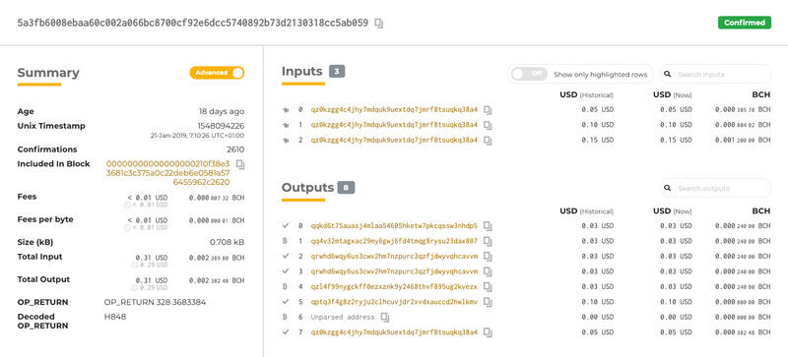Viewport: 788px width, 357px height.
Task: Select the date 21-Jan-2019 timestamp text
Action: click(198, 136)
